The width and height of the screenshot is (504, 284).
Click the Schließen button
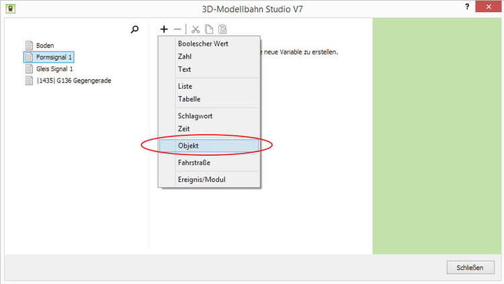pyautogui.click(x=470, y=267)
